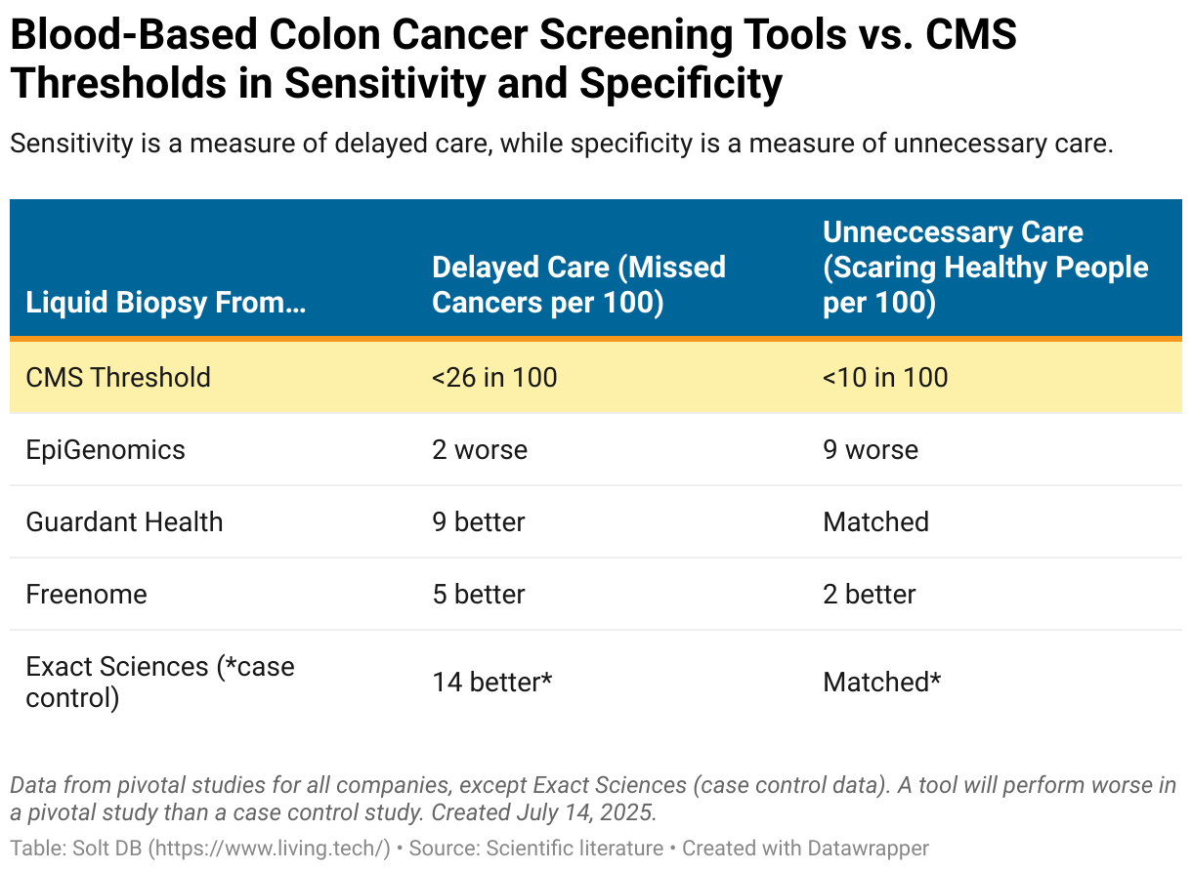Viewport: 1192px width, 871px height.
Task: Click the '9 worse' cell
Action: click(x=871, y=449)
